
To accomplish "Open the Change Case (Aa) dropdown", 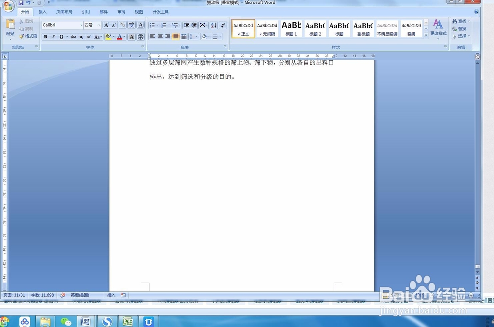I will pyautogui.click(x=98, y=37).
